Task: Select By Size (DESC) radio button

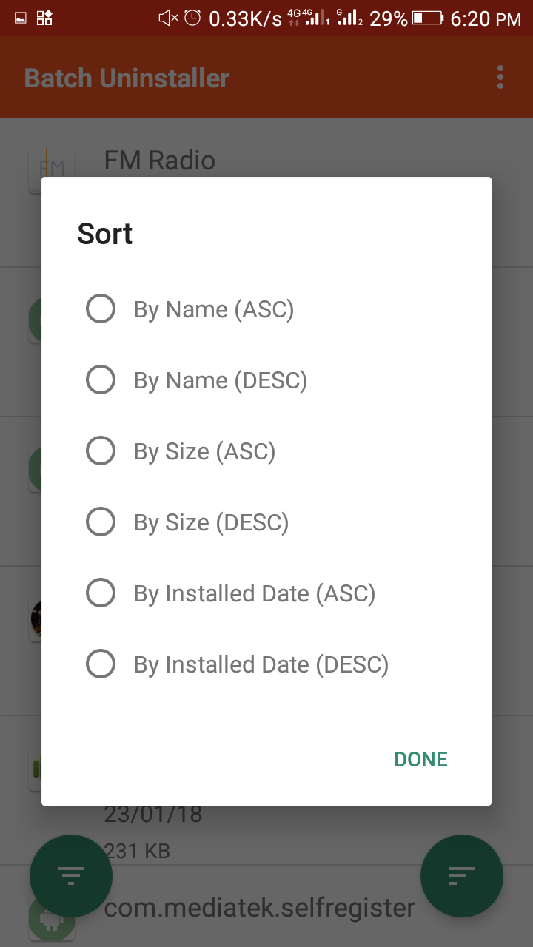Action: click(101, 522)
